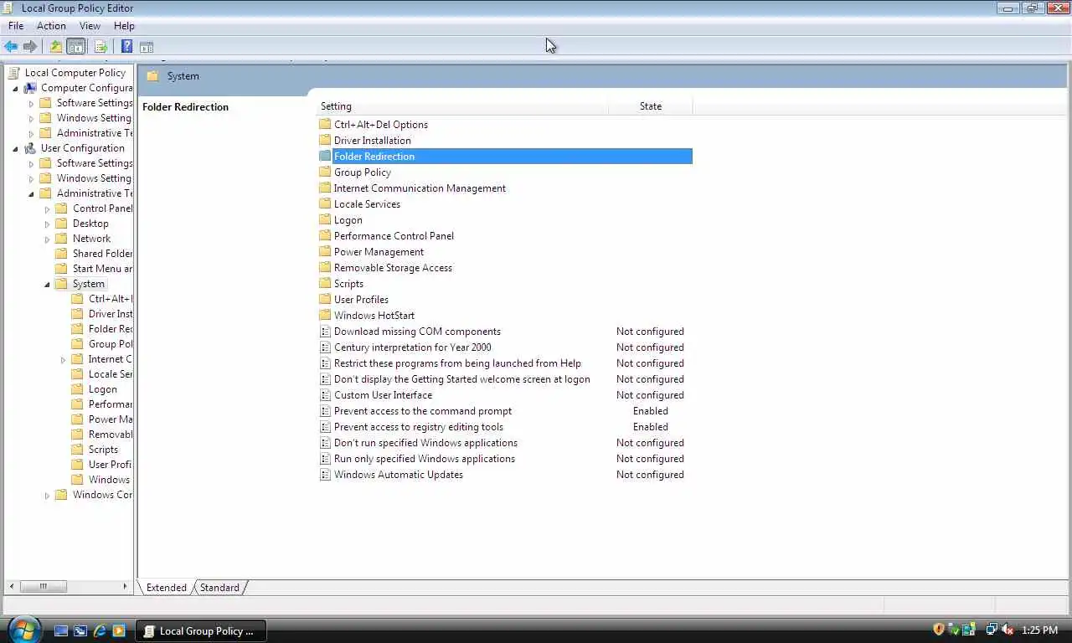Select the Shared Folders tree item

pyautogui.click(x=102, y=254)
